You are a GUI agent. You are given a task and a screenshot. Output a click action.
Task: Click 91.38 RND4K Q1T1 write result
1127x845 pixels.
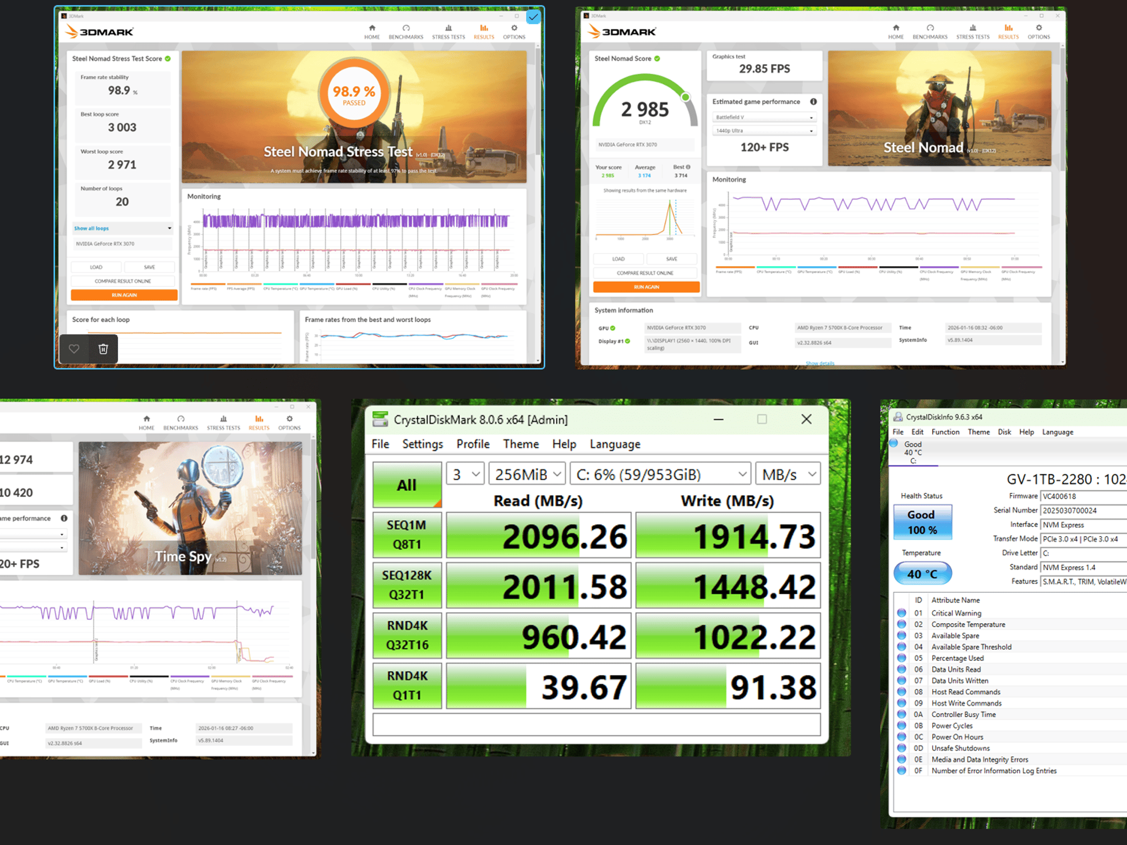[728, 686]
